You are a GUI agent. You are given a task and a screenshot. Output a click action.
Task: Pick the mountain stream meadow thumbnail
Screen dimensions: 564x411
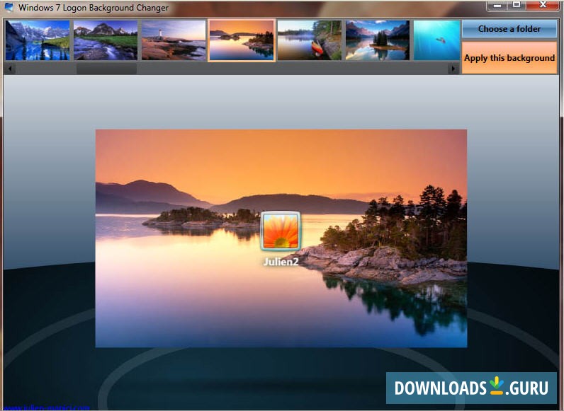[x=106, y=40]
